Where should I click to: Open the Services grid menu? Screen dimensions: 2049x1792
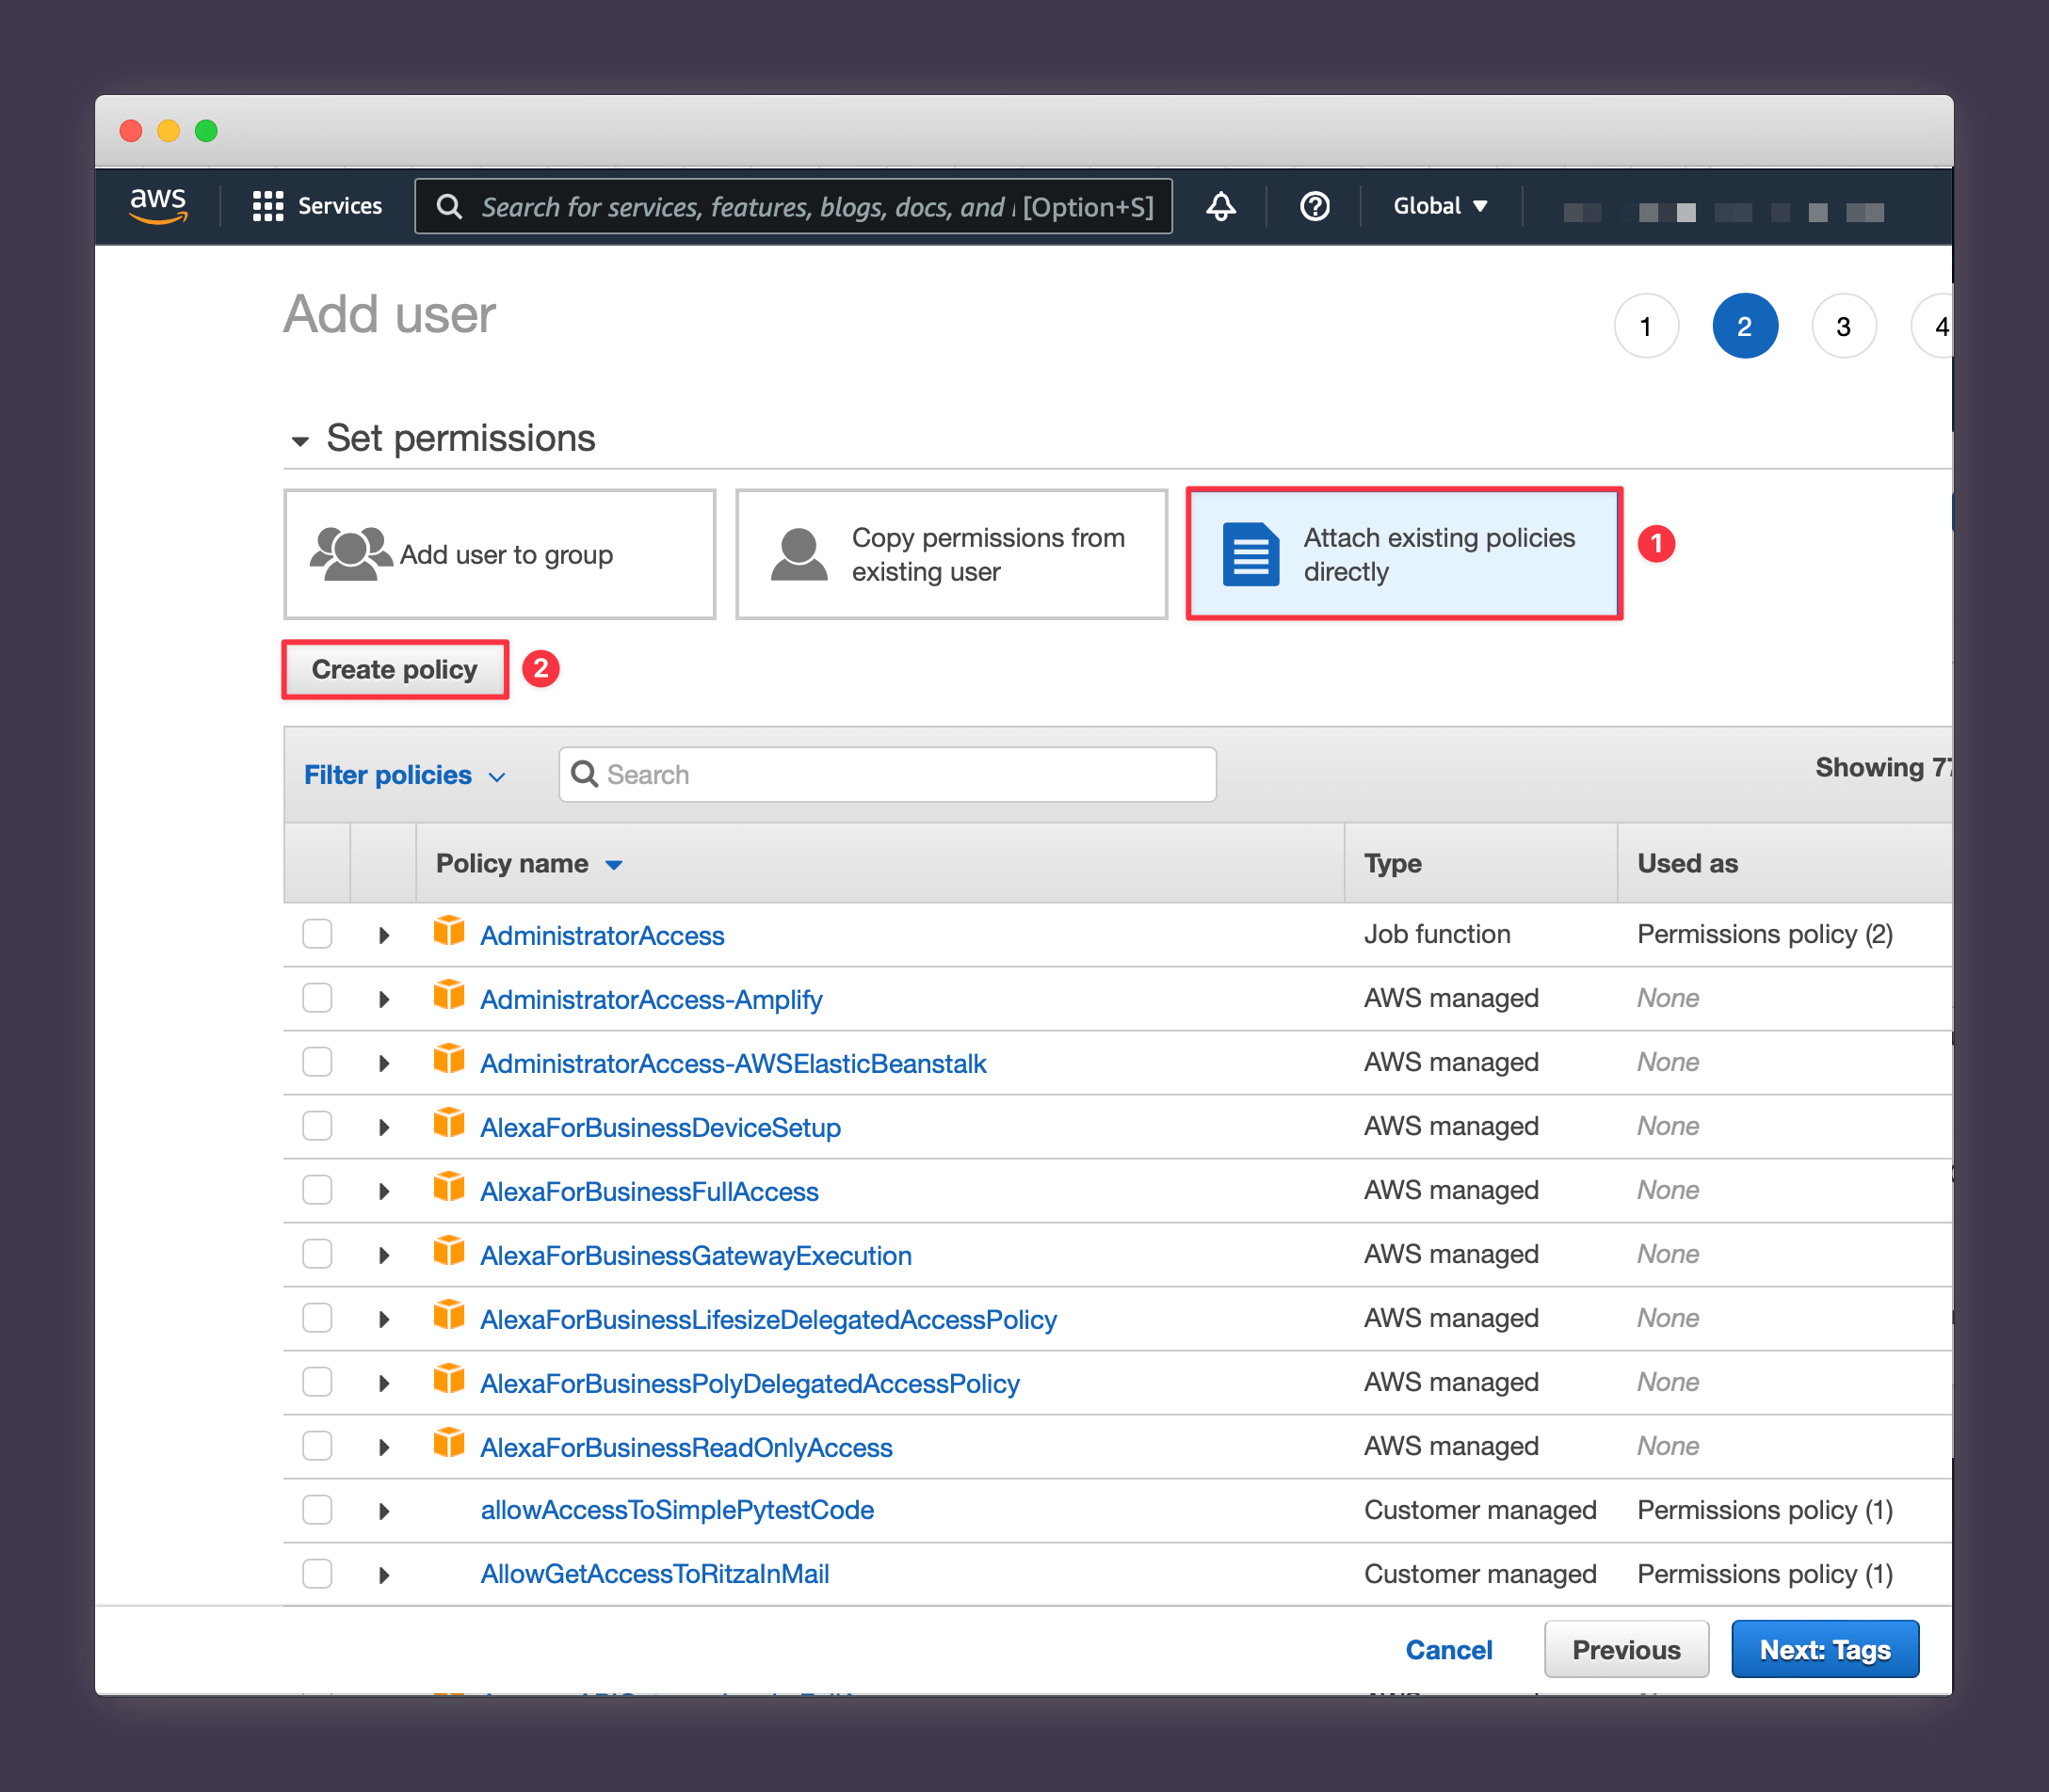point(316,206)
